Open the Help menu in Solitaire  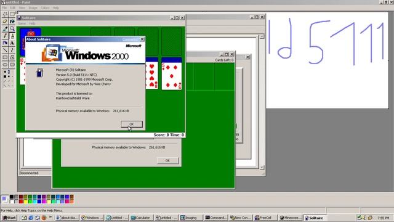32,23
